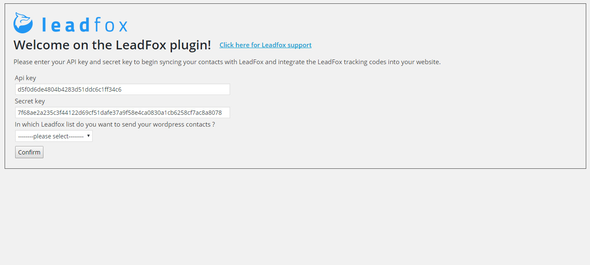Click the API key instructions paragraph

point(227,62)
